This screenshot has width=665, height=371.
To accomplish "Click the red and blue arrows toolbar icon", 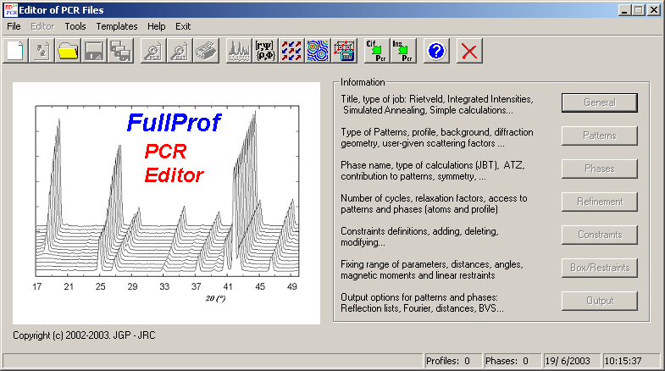I will (291, 51).
